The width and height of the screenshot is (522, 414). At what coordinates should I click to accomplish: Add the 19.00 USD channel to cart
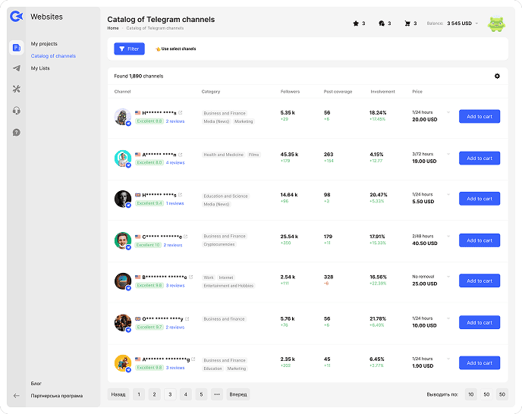(480, 158)
